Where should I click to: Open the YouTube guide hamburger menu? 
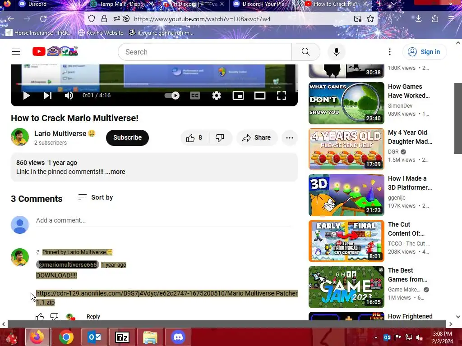(x=16, y=52)
